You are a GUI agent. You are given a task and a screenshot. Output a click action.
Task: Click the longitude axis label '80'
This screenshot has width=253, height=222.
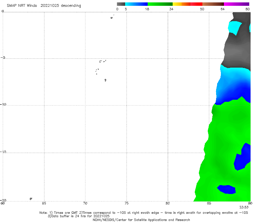pyautogui.click(x=168, y=203)
